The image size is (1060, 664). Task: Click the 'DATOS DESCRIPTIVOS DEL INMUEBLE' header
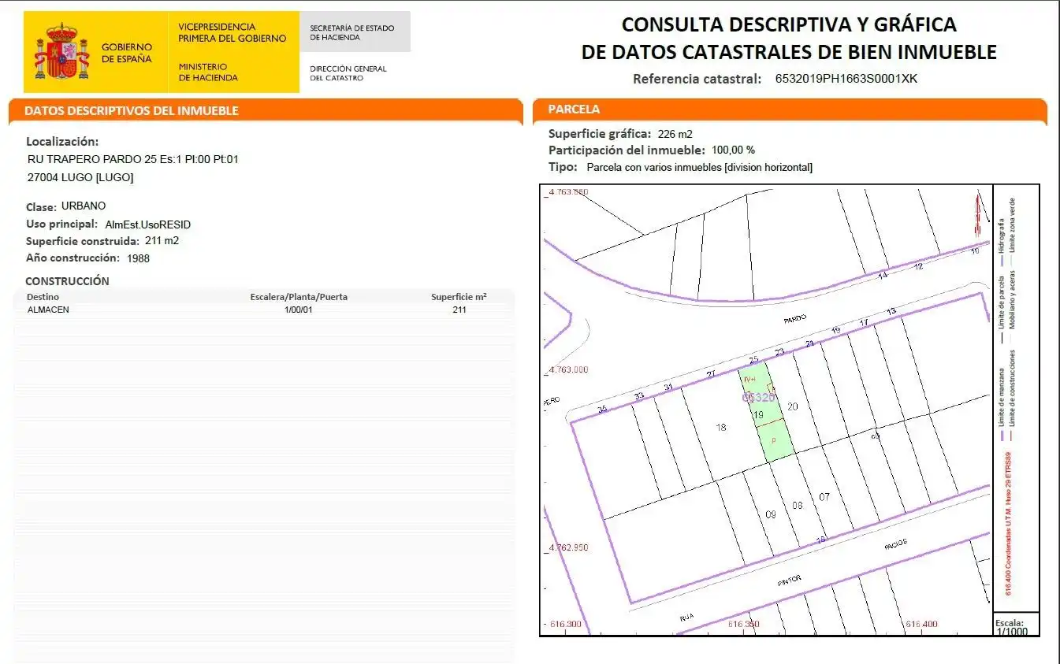pos(132,111)
